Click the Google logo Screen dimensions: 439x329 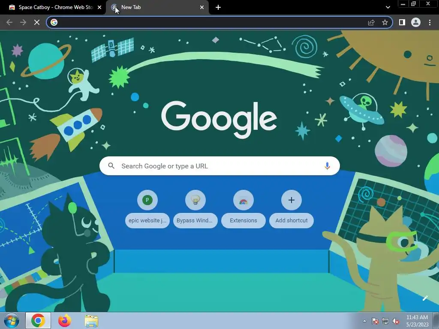coord(219,120)
